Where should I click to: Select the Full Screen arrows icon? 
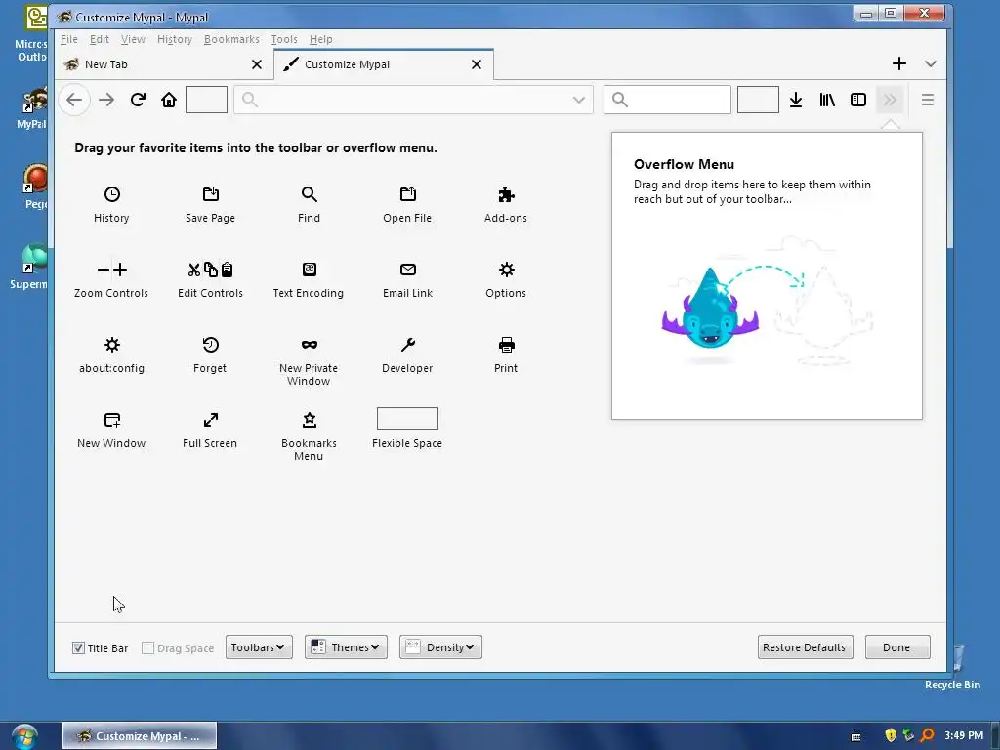(x=211, y=420)
